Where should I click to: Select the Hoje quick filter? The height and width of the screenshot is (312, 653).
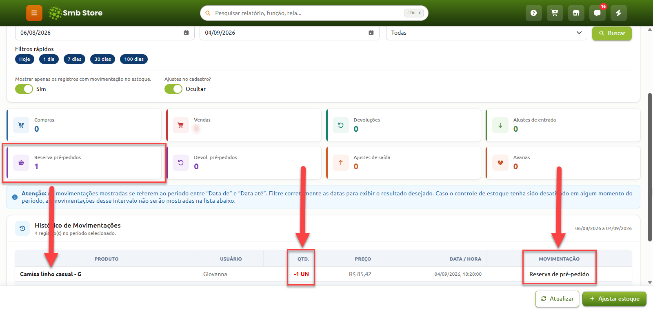coord(24,59)
